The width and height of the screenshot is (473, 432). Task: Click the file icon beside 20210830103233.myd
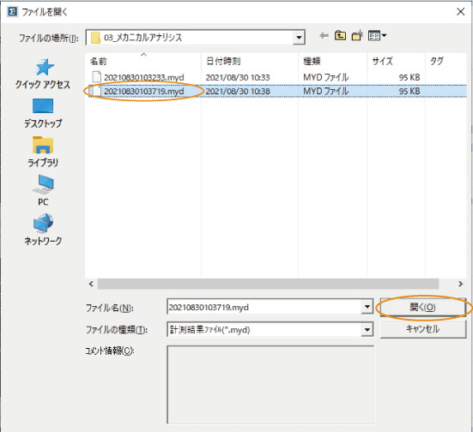tap(96, 77)
